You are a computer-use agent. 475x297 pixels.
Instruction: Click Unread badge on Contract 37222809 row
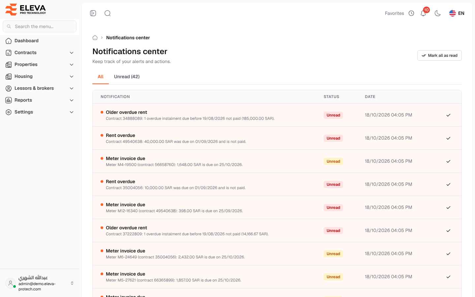[333, 231]
